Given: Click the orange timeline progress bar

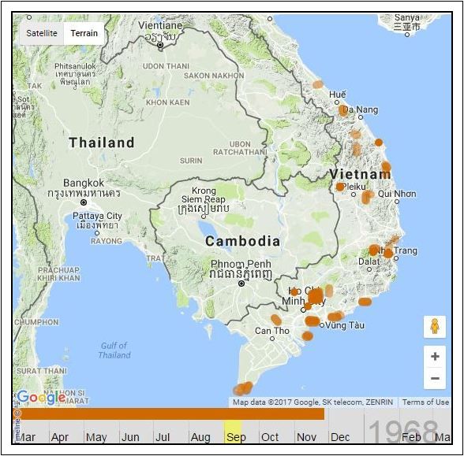Looking at the screenshot, I should [x=173, y=413].
